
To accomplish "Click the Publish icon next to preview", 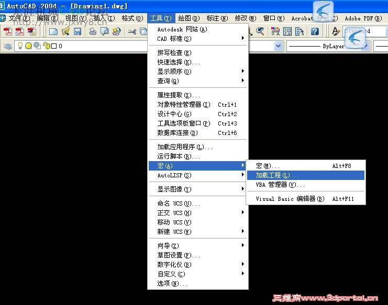I will (117, 31).
